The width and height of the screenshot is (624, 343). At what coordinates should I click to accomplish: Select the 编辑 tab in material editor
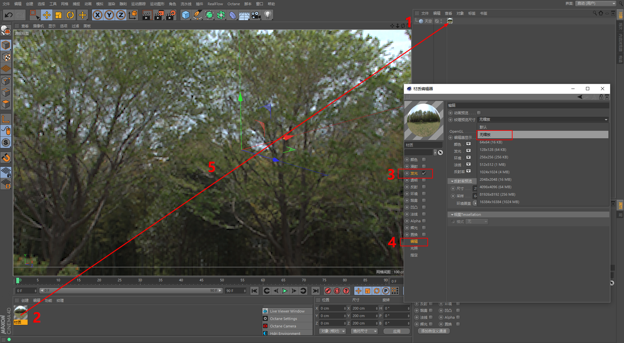[x=414, y=241]
